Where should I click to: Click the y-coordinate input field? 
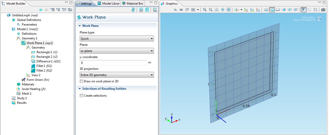pos(113,63)
